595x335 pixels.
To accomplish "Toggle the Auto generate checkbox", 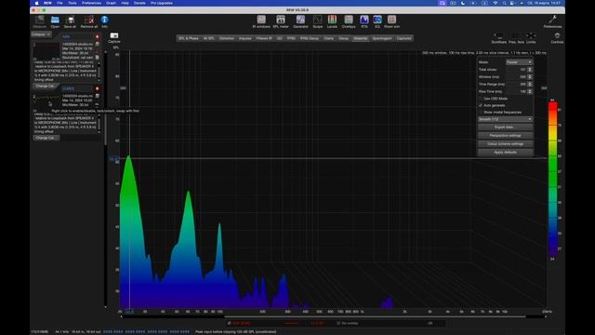I will (x=481, y=105).
